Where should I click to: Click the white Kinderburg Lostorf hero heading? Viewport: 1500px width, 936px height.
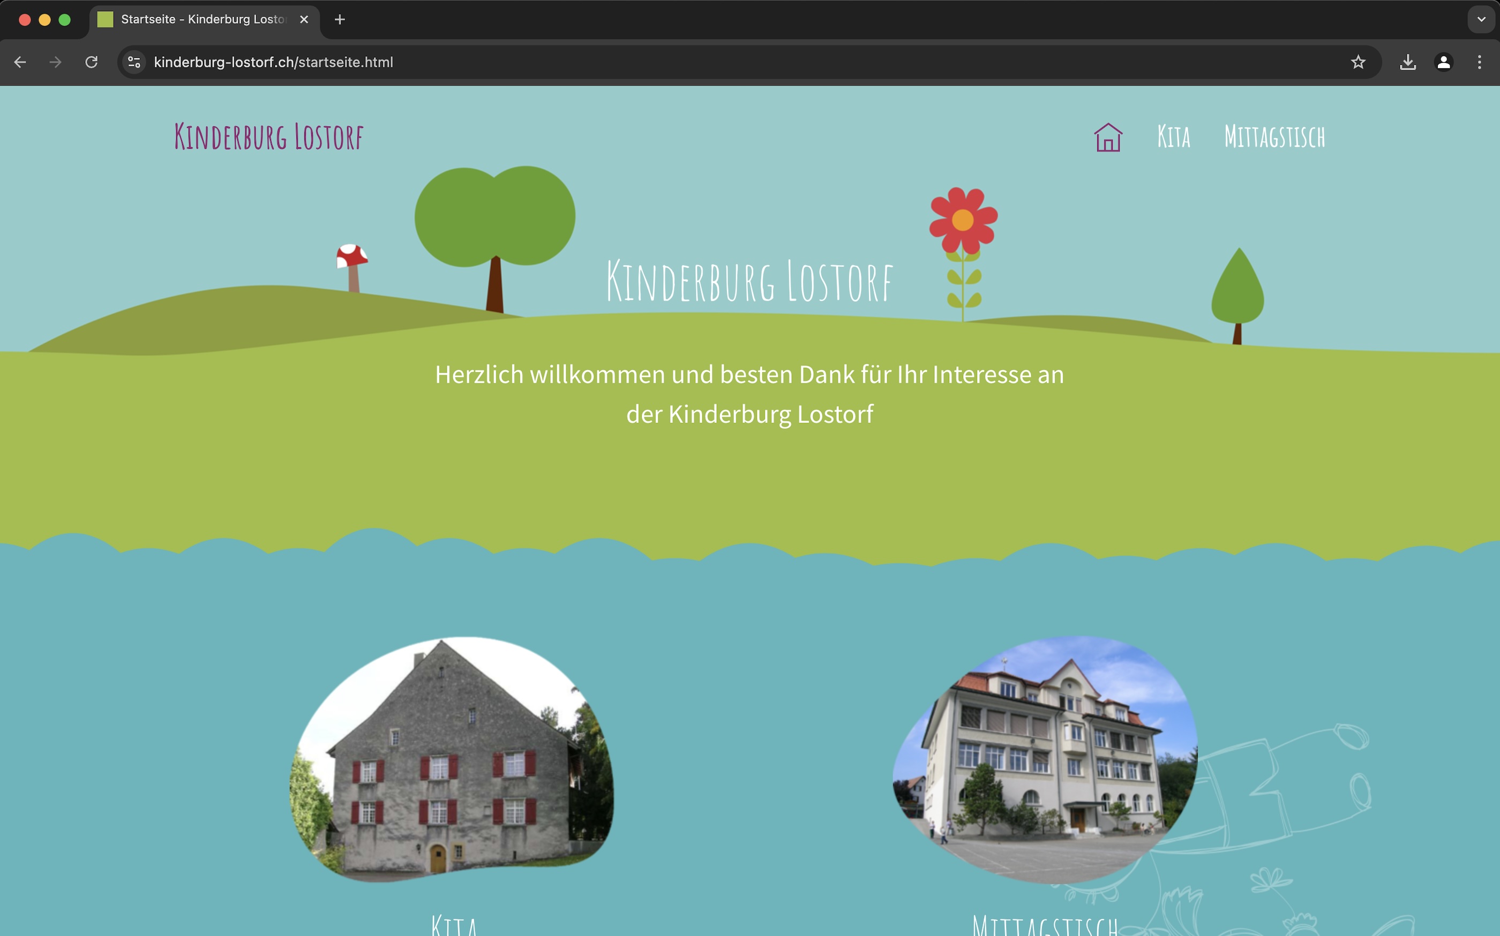(x=749, y=282)
